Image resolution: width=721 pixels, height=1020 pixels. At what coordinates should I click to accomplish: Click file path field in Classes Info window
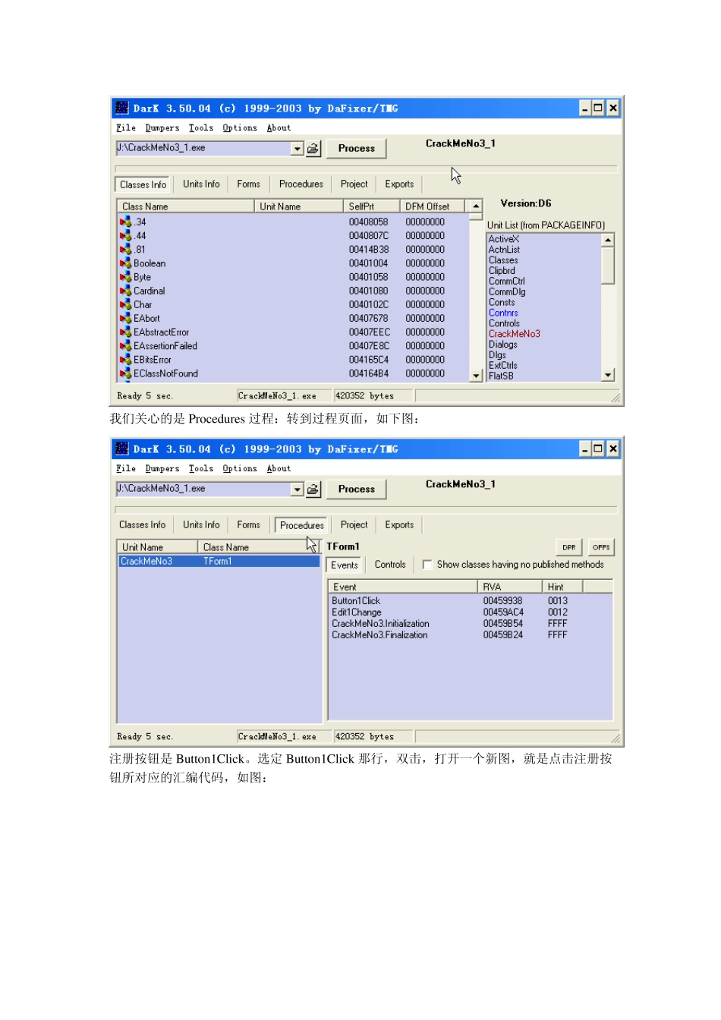coord(203,149)
